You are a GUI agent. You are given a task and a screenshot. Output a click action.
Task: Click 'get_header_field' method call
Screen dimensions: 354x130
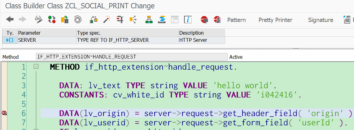260,114
